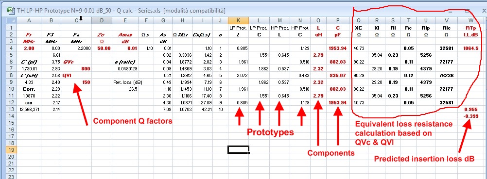The width and height of the screenshot is (487, 179).
Task: Select column C header
Action: pyautogui.click(x=76, y=21)
